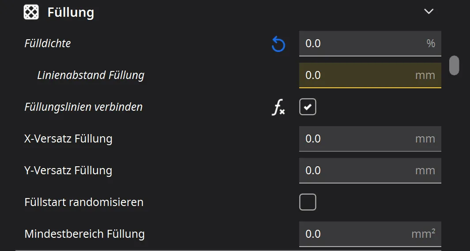Click the fx formula icon for Füllungslinien verbinden
The image size is (470, 251).
coord(278,108)
